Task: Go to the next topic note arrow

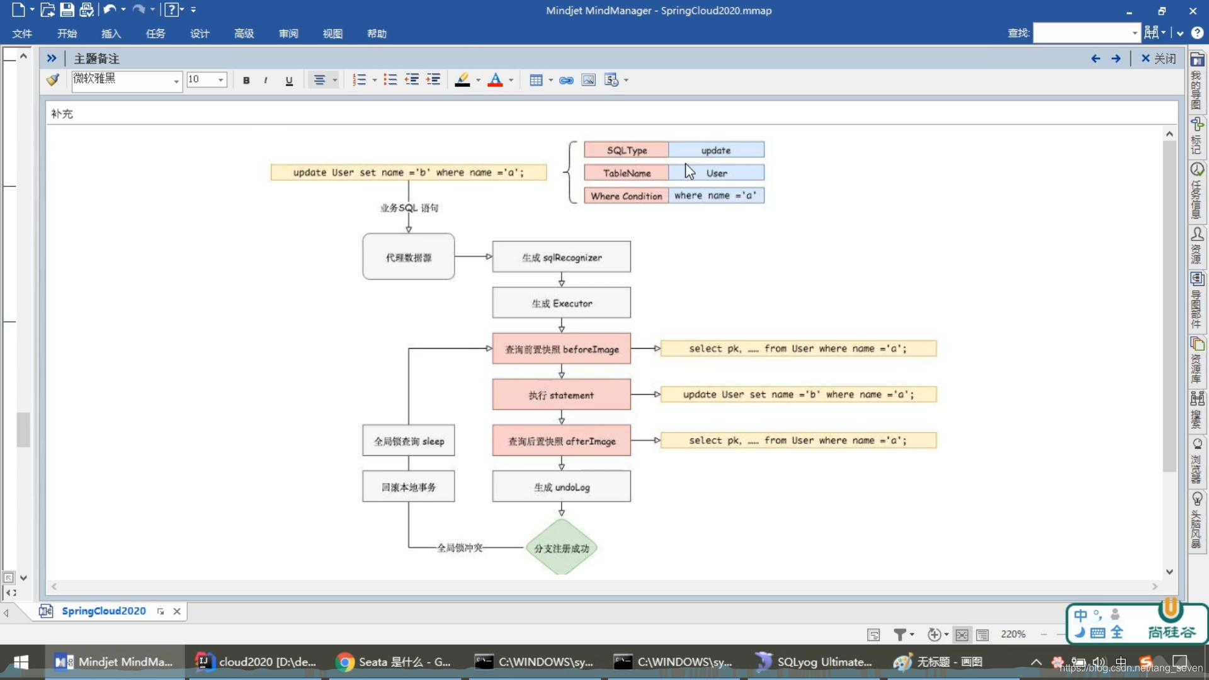Action: [x=1116, y=59]
